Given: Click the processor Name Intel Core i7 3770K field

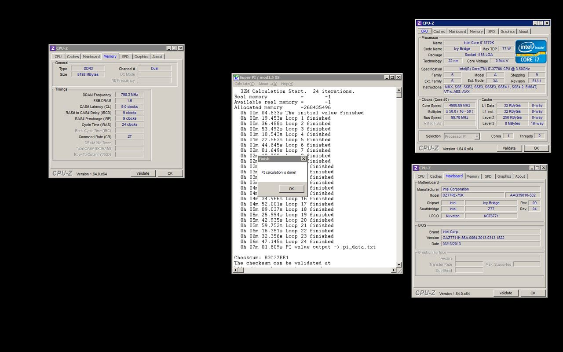Looking at the screenshot, I should point(479,43).
